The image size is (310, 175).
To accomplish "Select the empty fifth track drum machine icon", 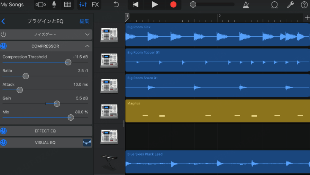I will click(x=109, y=137).
